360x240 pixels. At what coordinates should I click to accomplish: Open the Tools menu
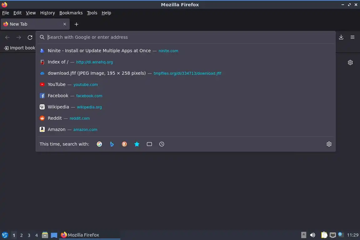pyautogui.click(x=92, y=13)
